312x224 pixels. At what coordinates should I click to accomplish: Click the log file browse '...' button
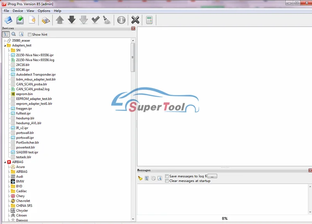212,176
